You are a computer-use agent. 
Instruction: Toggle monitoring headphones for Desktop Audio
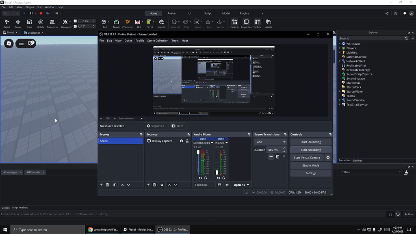click(x=206, y=178)
